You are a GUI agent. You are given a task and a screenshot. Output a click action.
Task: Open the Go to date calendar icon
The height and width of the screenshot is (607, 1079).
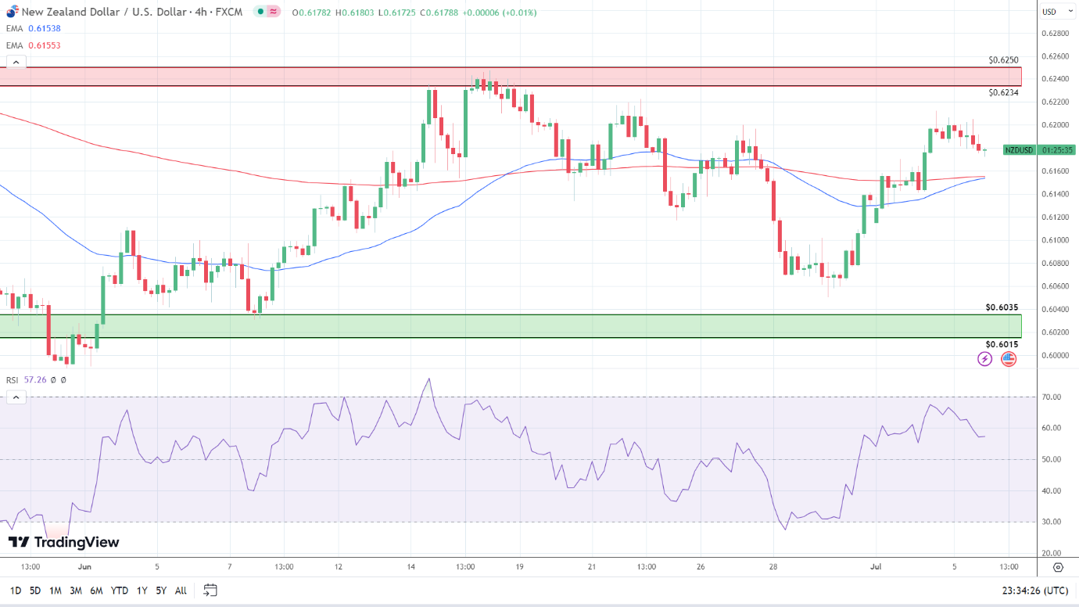pyautogui.click(x=210, y=590)
